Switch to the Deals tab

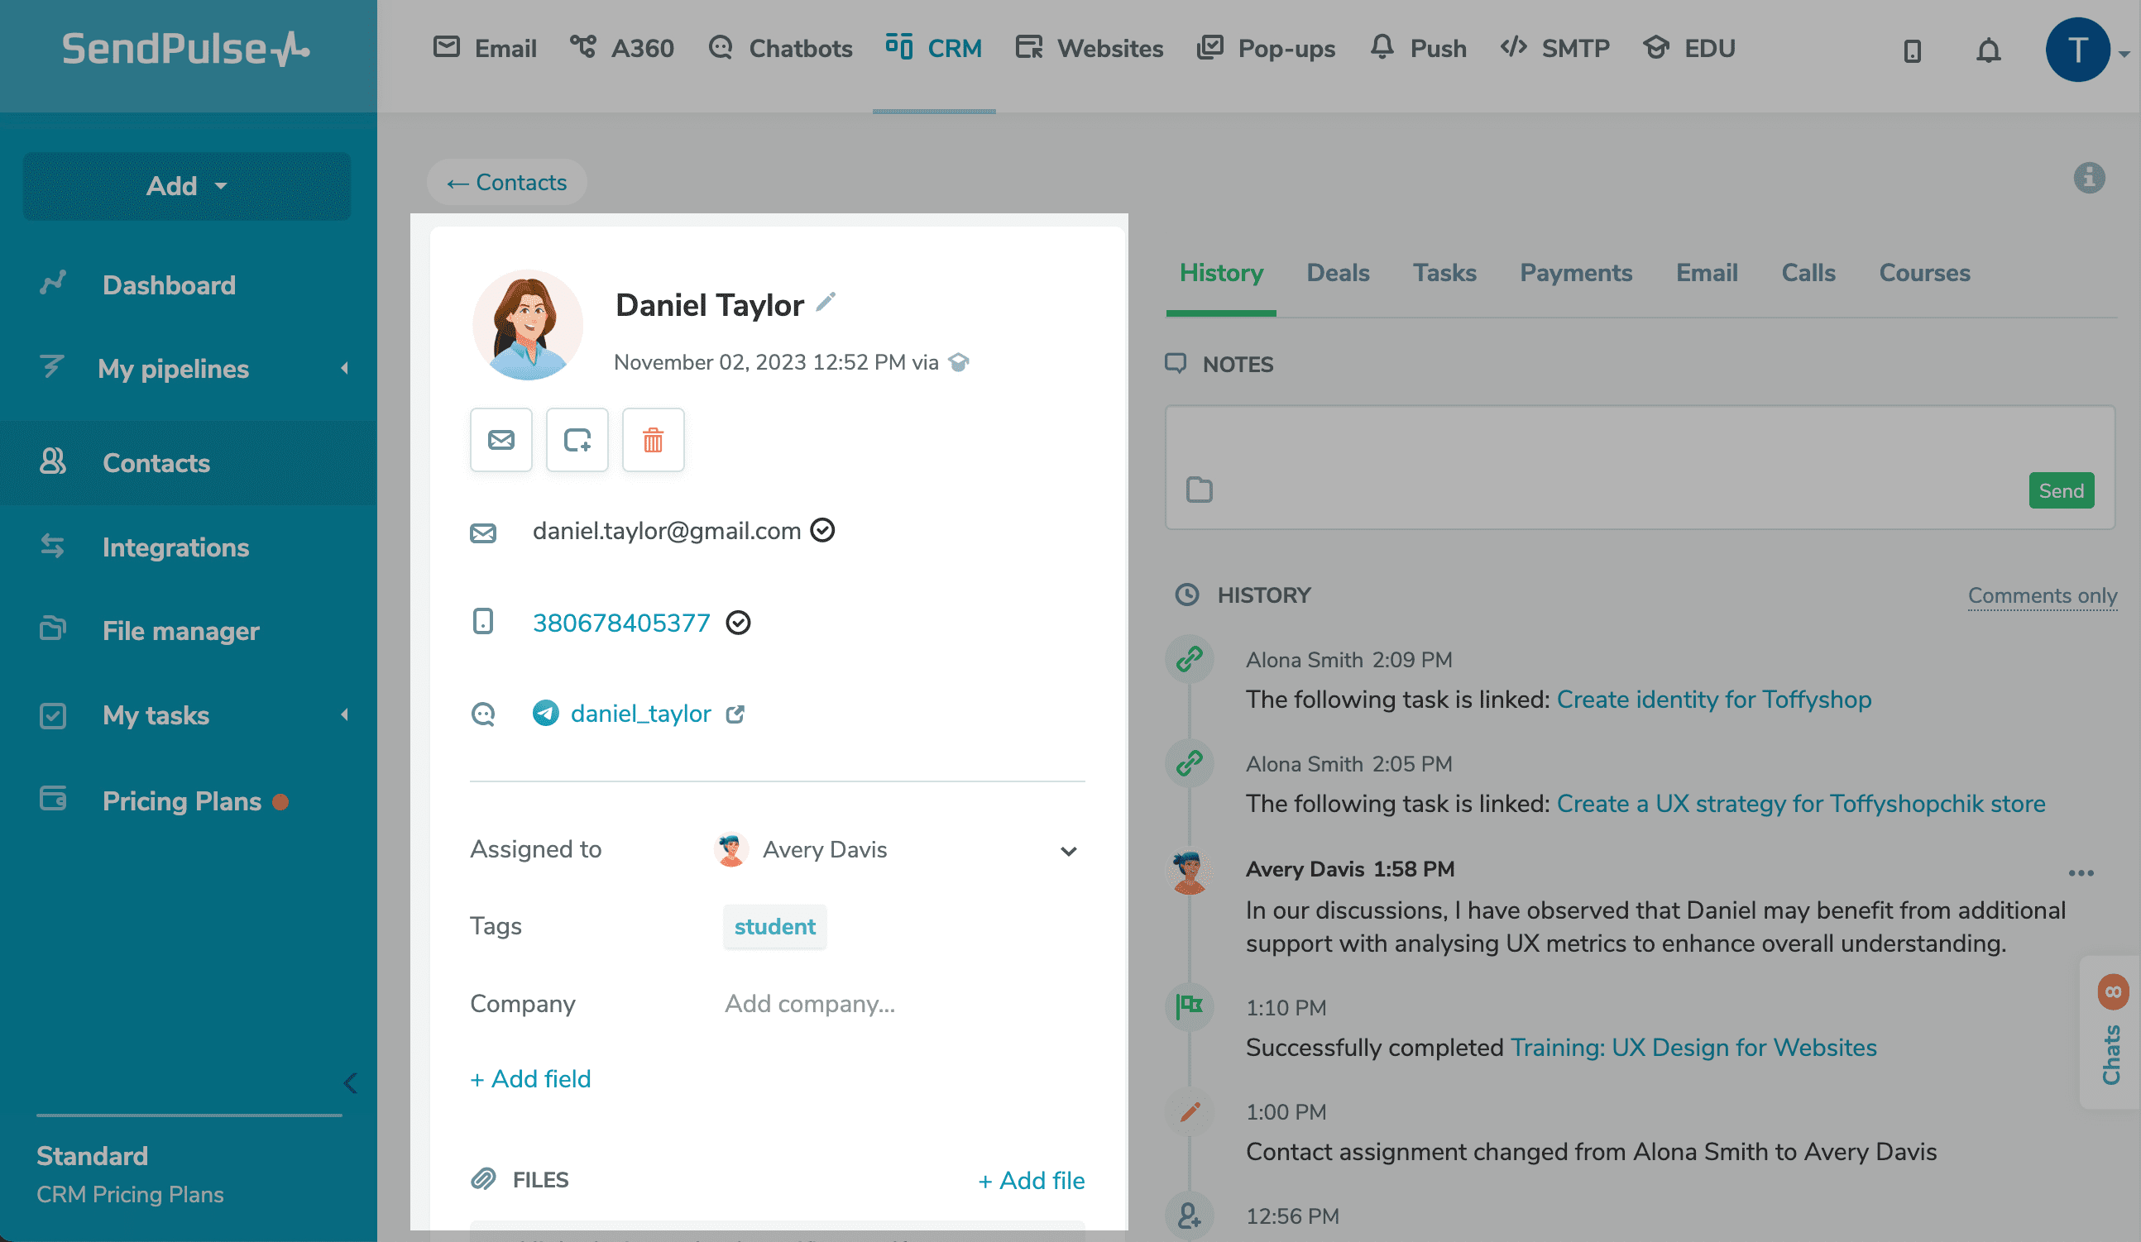coord(1337,273)
